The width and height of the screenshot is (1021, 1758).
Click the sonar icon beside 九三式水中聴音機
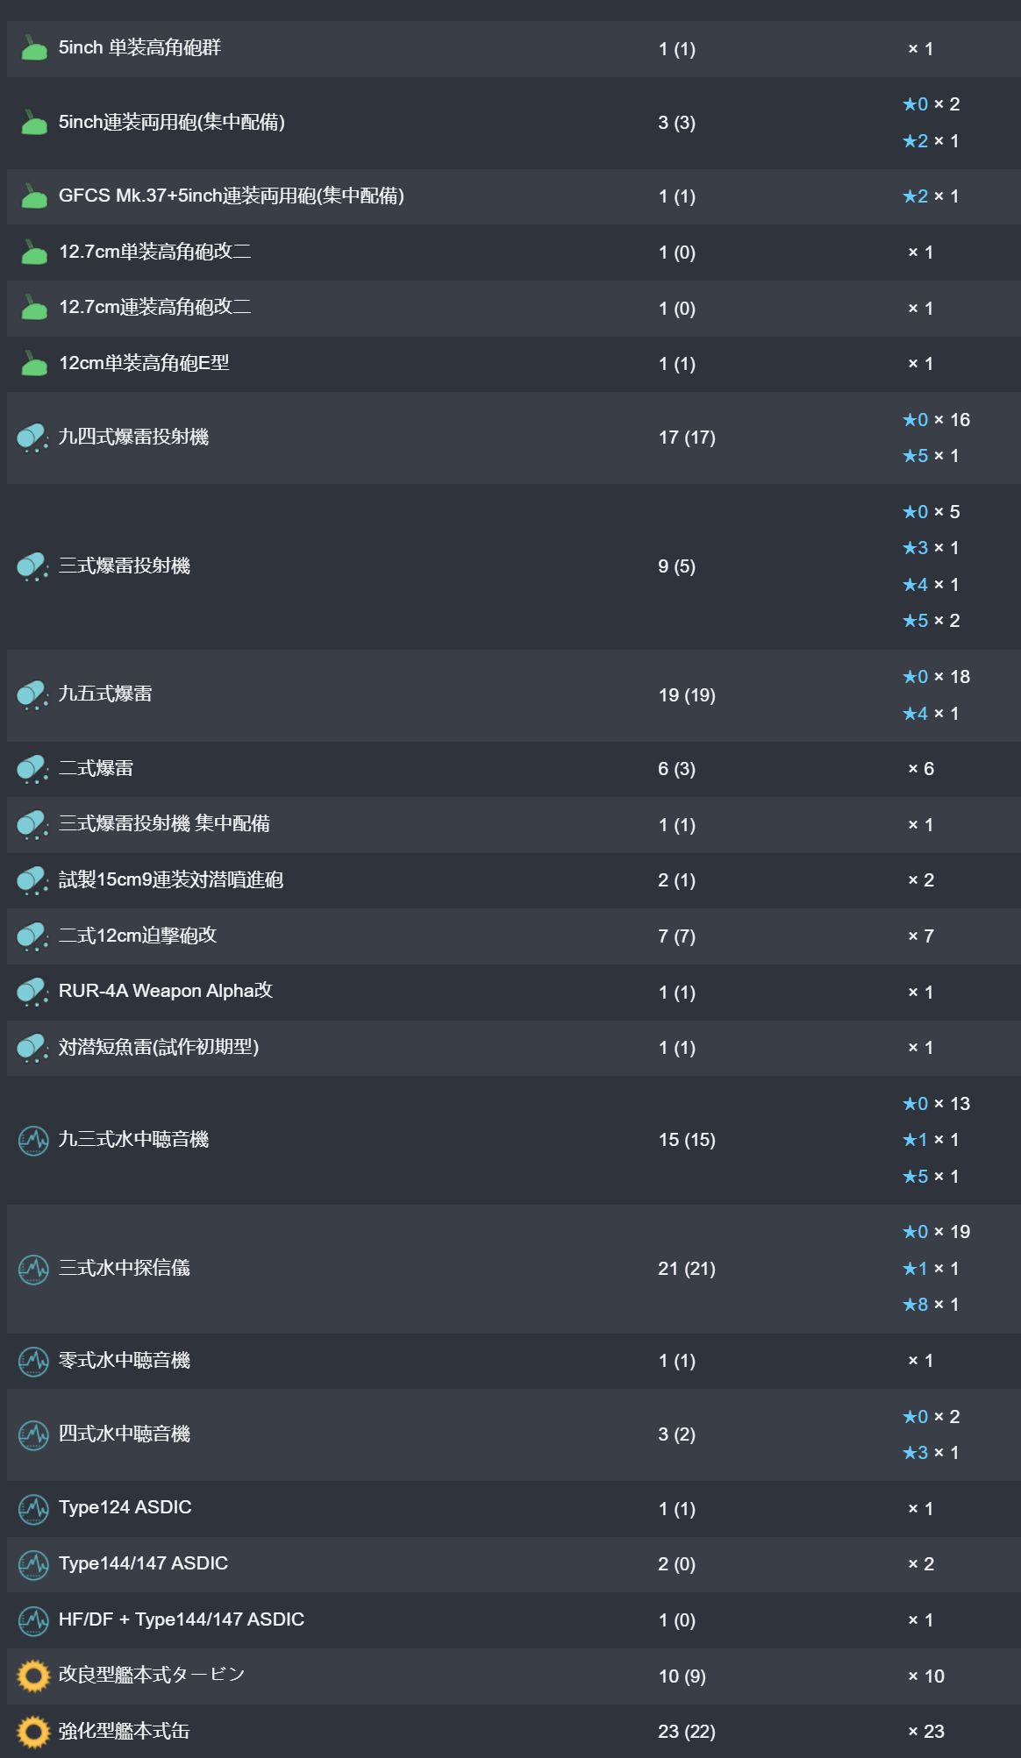[x=33, y=1140]
